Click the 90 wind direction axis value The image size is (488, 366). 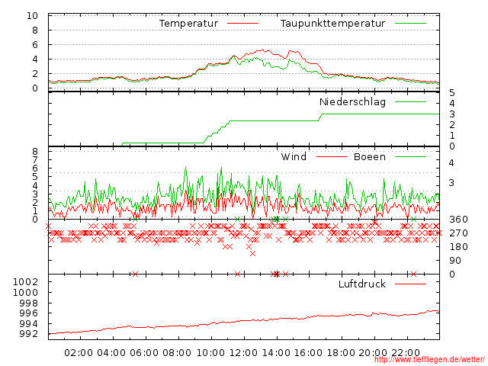tap(455, 261)
